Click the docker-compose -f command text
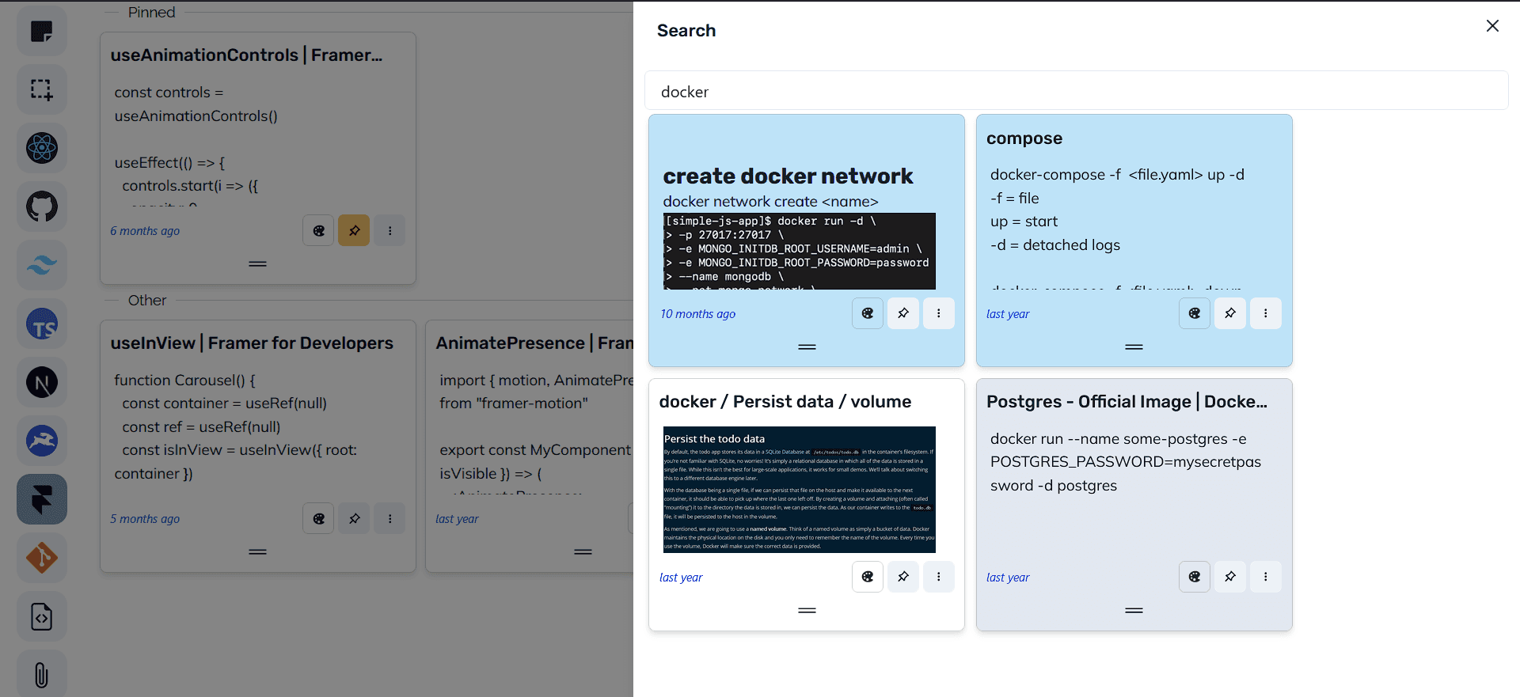Viewport: 1520px width, 697px height. [x=1117, y=175]
